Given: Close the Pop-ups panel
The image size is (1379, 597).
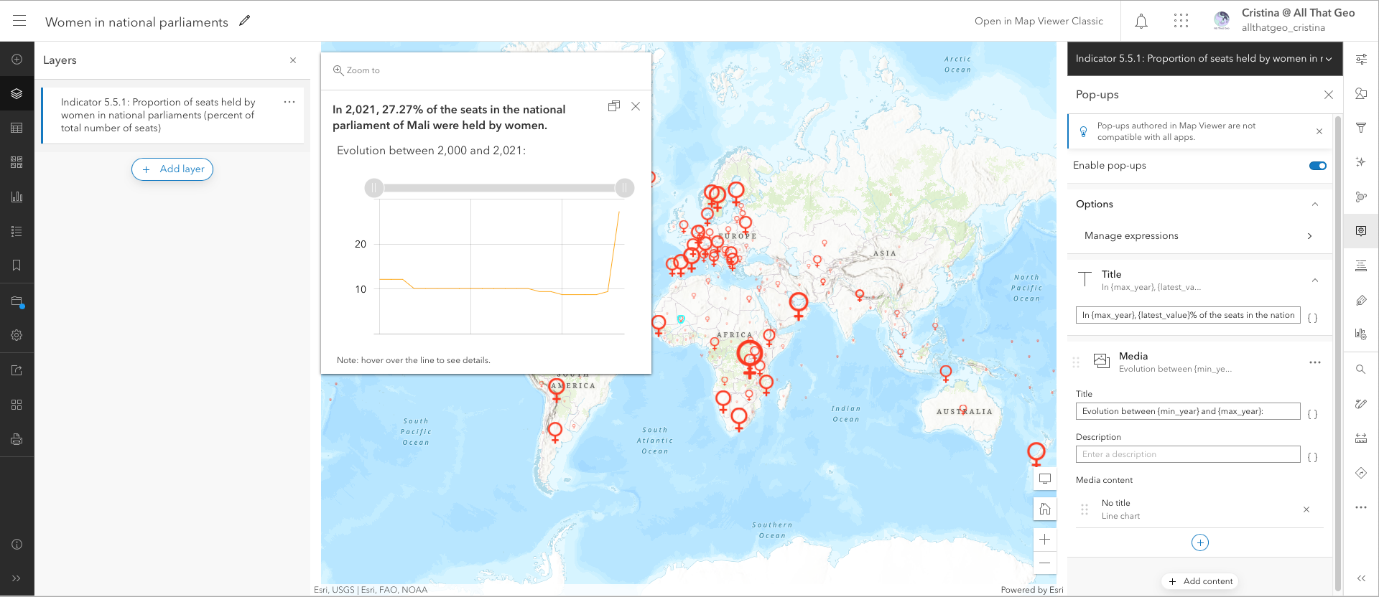Looking at the screenshot, I should (x=1329, y=95).
